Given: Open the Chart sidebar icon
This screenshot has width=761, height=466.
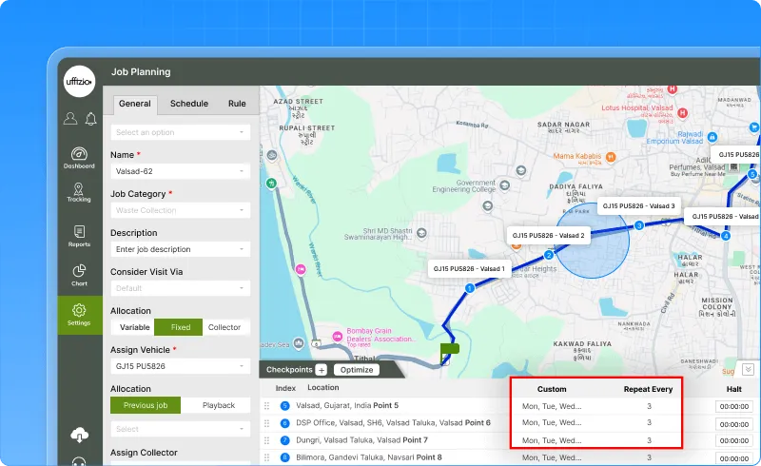Looking at the screenshot, I should (x=79, y=275).
